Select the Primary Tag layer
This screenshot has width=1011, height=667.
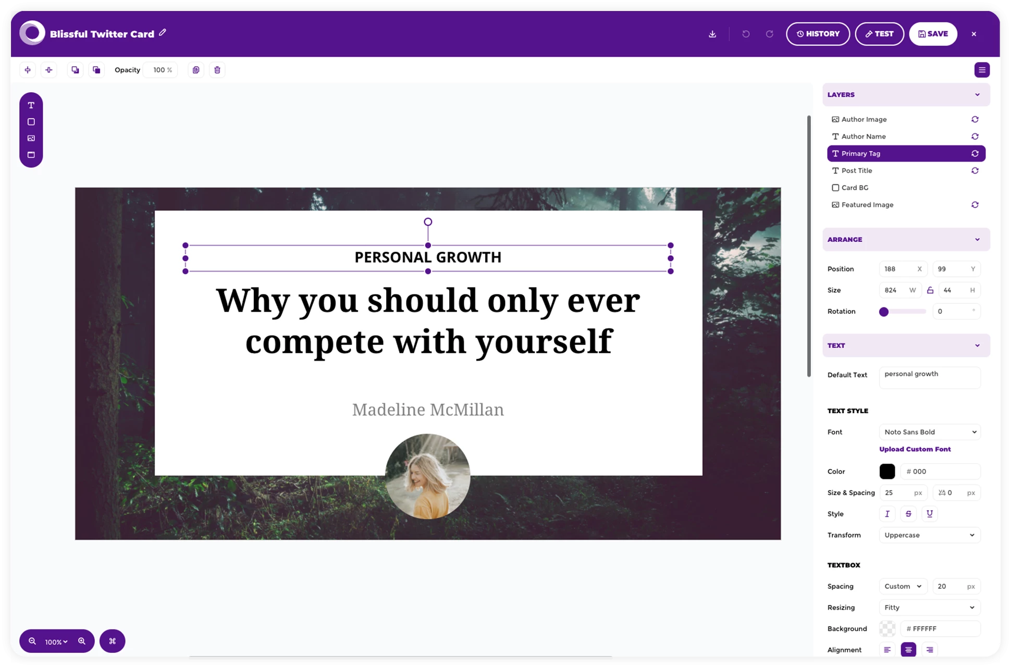click(x=906, y=154)
